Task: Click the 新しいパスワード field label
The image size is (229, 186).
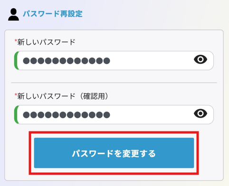Action: 46,42
